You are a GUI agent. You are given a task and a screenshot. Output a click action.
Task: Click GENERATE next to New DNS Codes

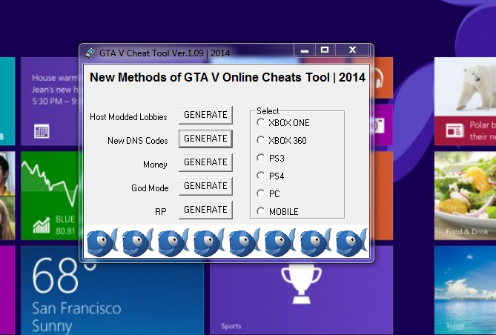coord(205,139)
